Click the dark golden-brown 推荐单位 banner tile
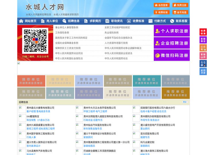 176,93
